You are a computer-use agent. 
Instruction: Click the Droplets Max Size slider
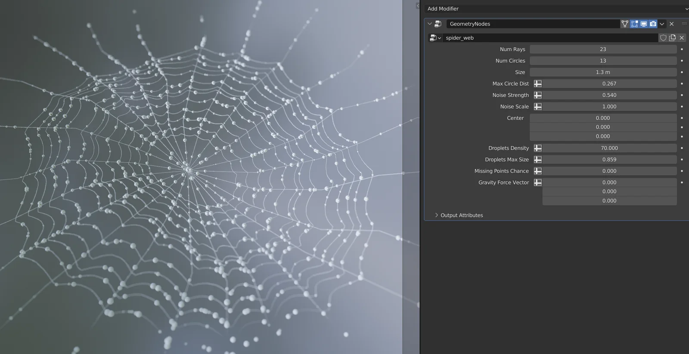609,160
